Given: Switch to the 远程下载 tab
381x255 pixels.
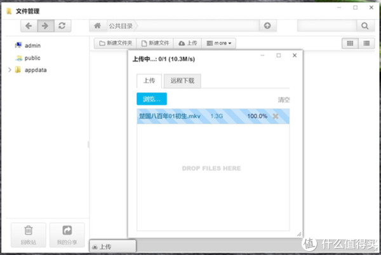Looking at the screenshot, I should (183, 81).
